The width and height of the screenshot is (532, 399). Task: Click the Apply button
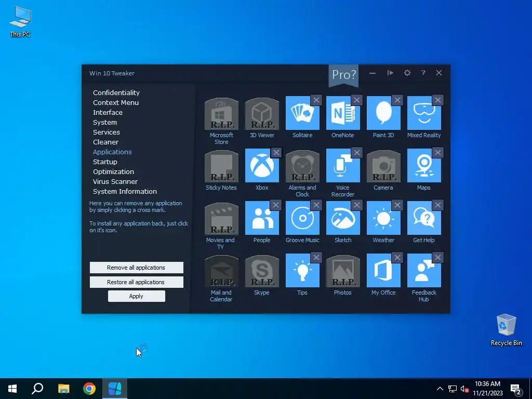pos(137,296)
